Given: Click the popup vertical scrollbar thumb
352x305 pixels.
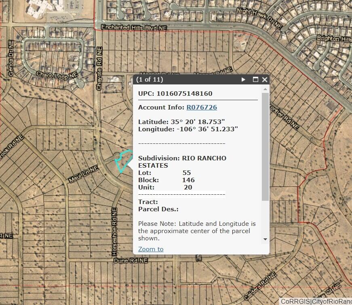Looking at the screenshot, I should coord(265,147).
